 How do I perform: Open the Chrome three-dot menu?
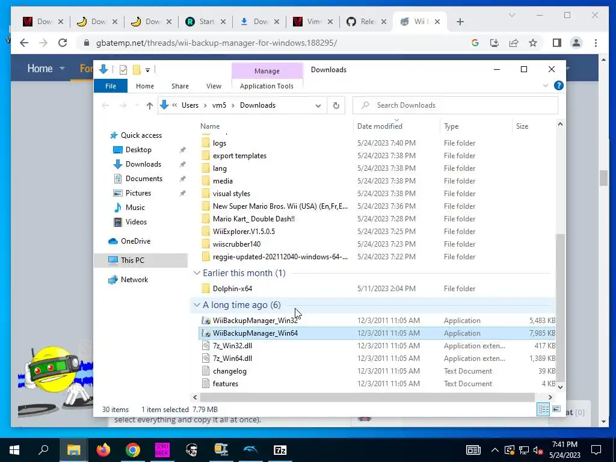[596, 43]
